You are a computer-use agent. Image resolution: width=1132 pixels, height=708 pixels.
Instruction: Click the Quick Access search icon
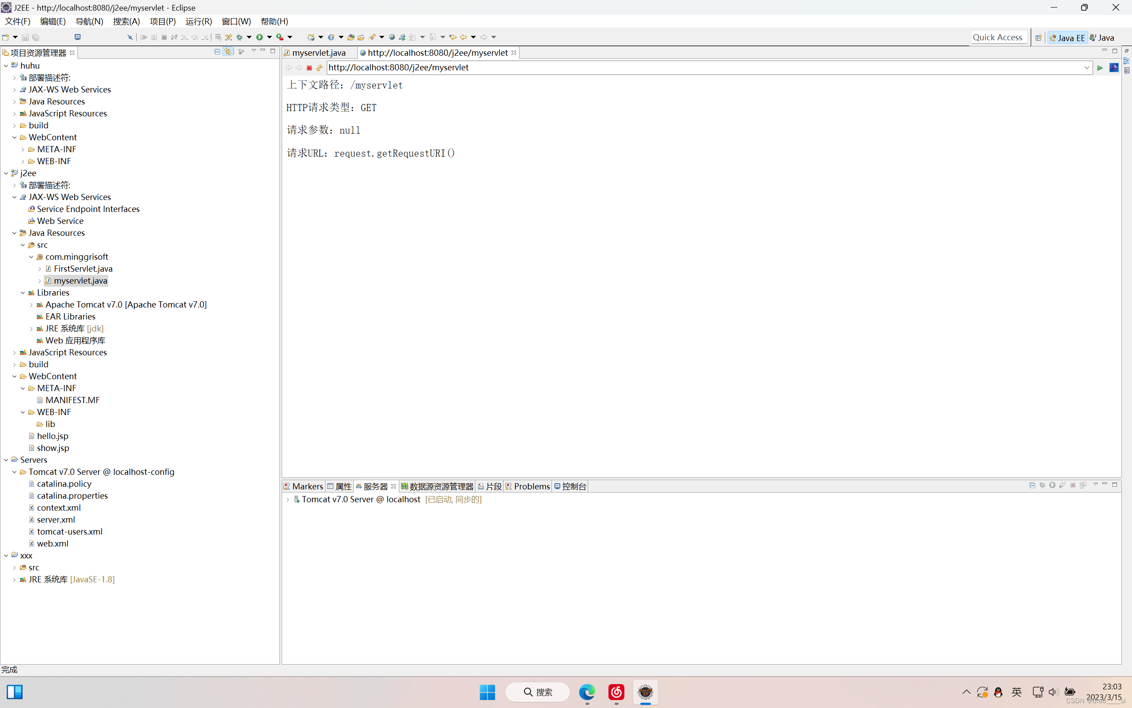click(998, 38)
